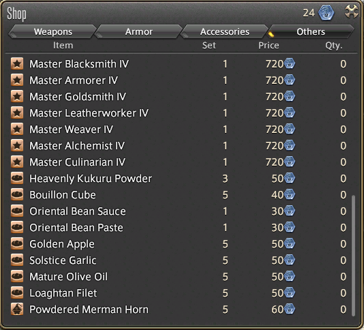
Task: Click the ingredient icon for Oriental Bean Sauce
Action: 17,211
